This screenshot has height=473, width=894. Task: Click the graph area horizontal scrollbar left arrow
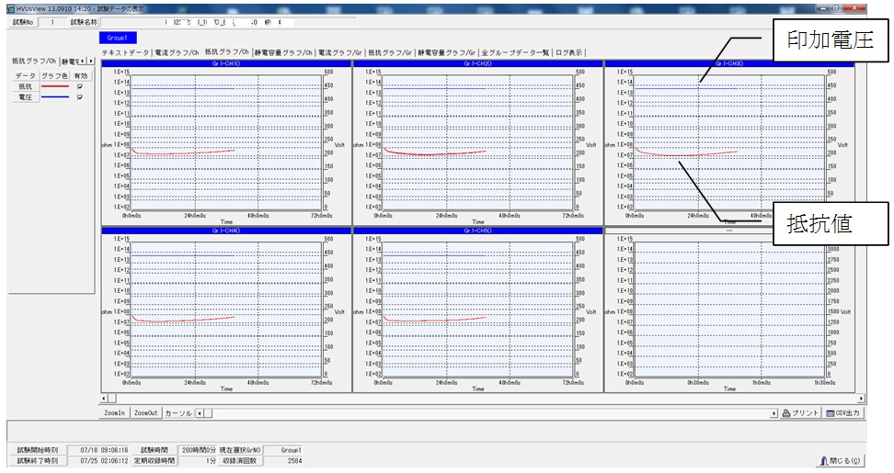pos(104,399)
